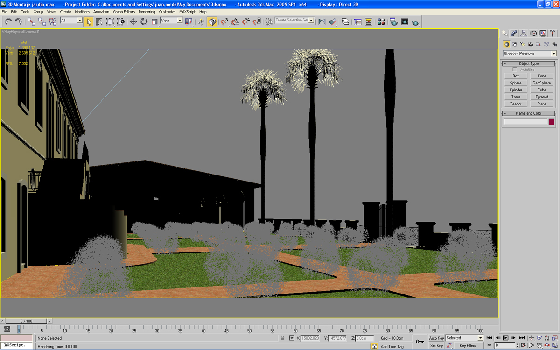
Task: Click the Quick Render teapot icon
Action: [415, 21]
